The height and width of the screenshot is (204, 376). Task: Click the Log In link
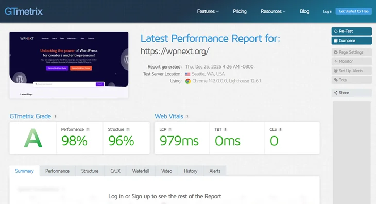pos(328,11)
